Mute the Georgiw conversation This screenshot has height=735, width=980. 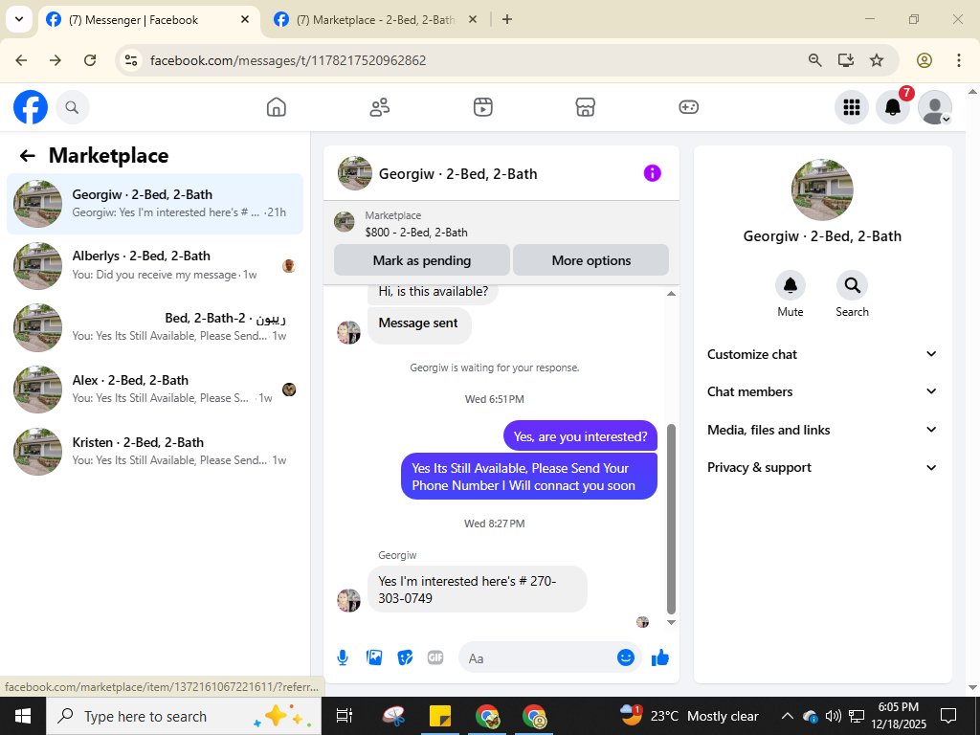pyautogui.click(x=790, y=285)
